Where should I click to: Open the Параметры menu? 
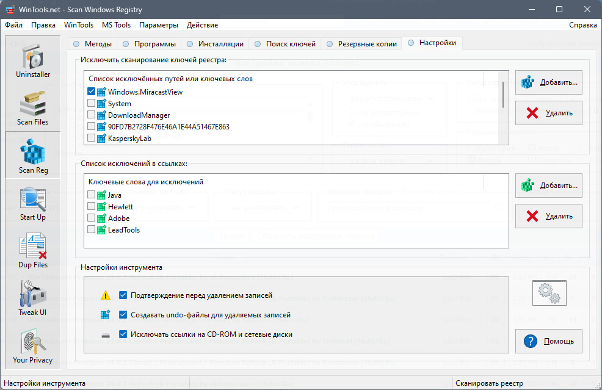pyautogui.click(x=159, y=25)
